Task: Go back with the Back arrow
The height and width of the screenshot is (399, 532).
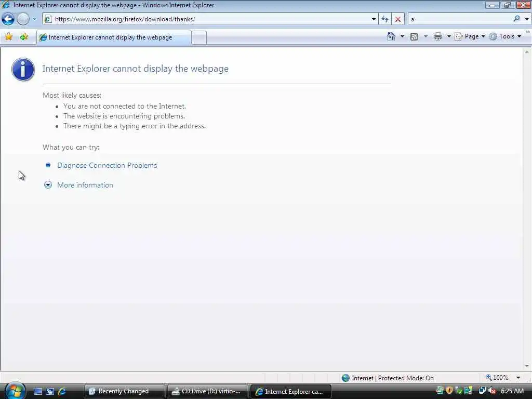Action: coord(8,19)
